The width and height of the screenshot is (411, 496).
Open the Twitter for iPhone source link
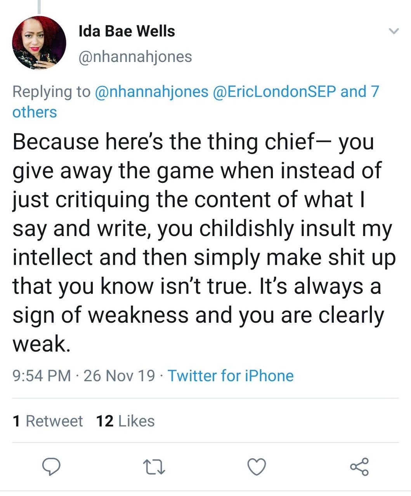click(231, 375)
